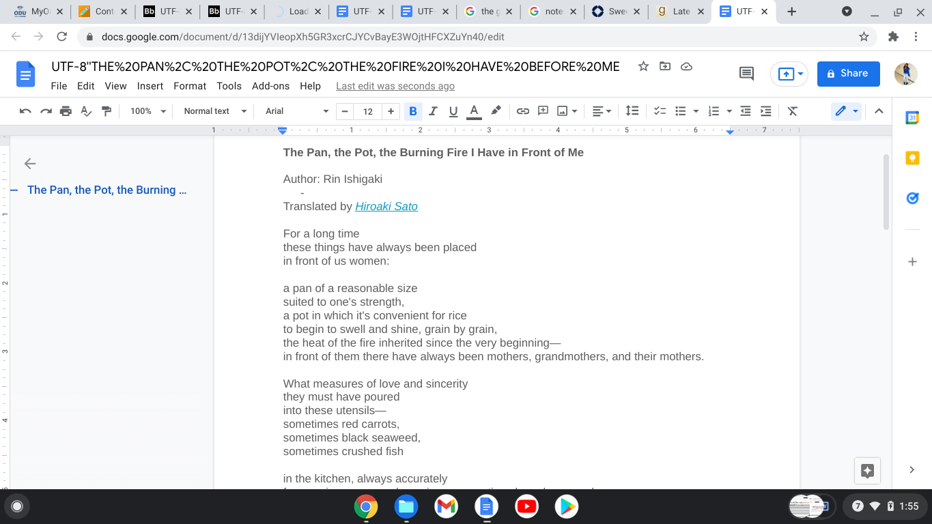This screenshot has width=932, height=524.
Task: Click the font size field
Action: click(368, 111)
